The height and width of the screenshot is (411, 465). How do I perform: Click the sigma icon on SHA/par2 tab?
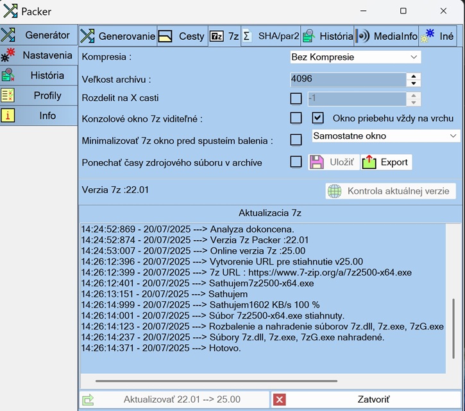(x=247, y=36)
